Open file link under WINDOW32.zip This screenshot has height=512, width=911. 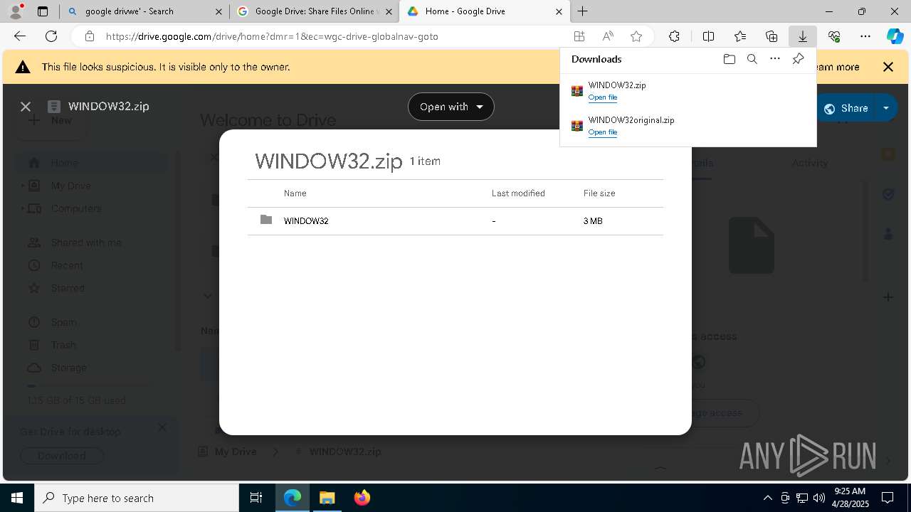(x=603, y=97)
